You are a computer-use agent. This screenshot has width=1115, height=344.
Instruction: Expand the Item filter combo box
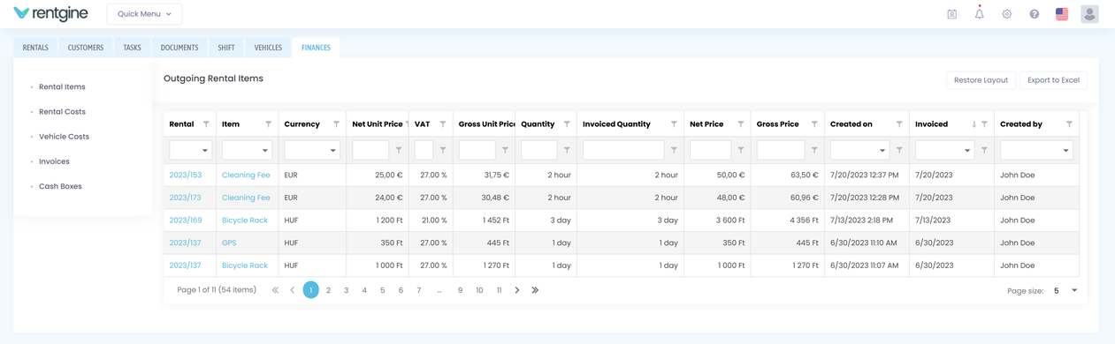pos(264,151)
